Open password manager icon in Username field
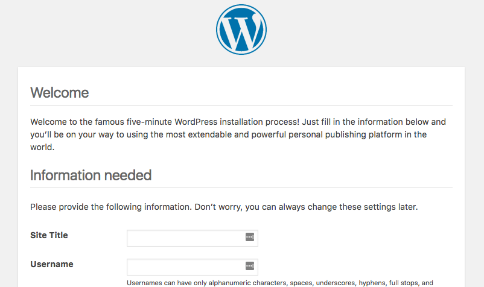 [x=250, y=266]
